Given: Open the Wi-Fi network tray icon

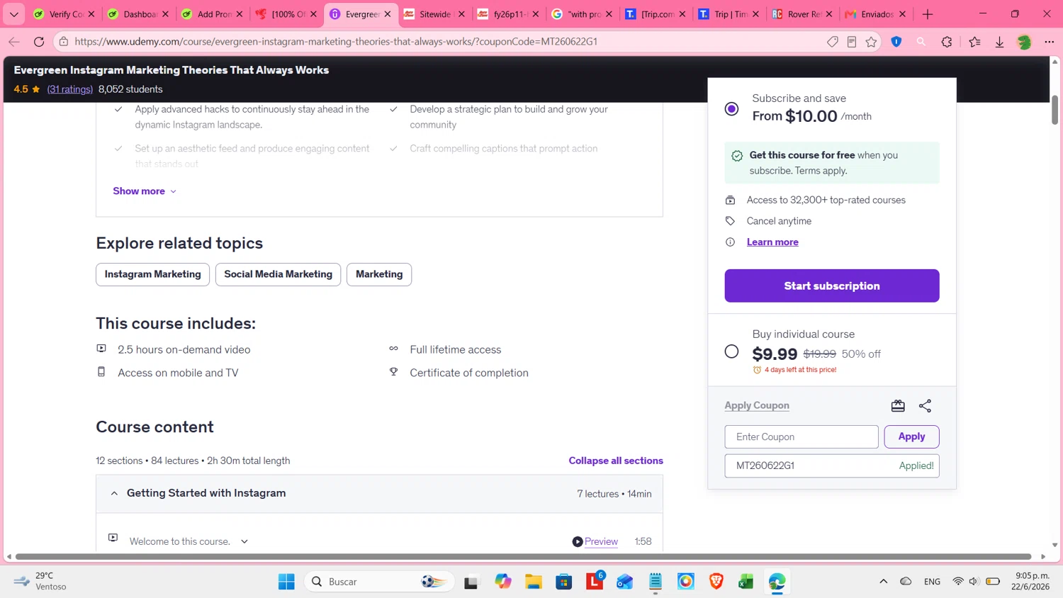Looking at the screenshot, I should coord(958,582).
